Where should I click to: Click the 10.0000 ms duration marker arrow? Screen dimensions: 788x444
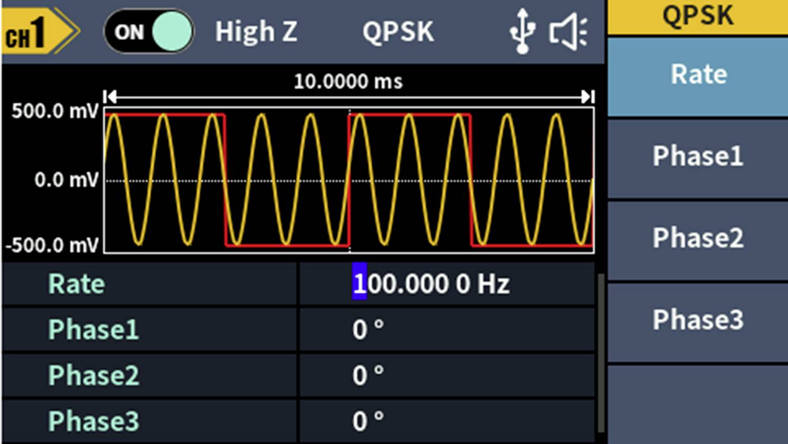348,96
